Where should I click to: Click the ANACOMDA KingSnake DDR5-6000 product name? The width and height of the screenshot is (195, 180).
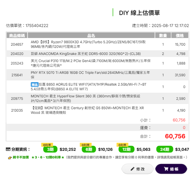[x=86, y=54]
